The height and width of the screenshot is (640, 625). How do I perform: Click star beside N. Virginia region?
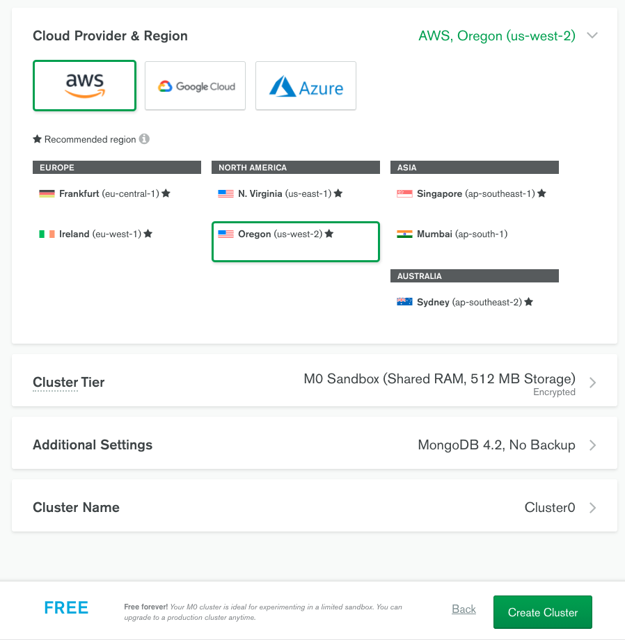(338, 193)
